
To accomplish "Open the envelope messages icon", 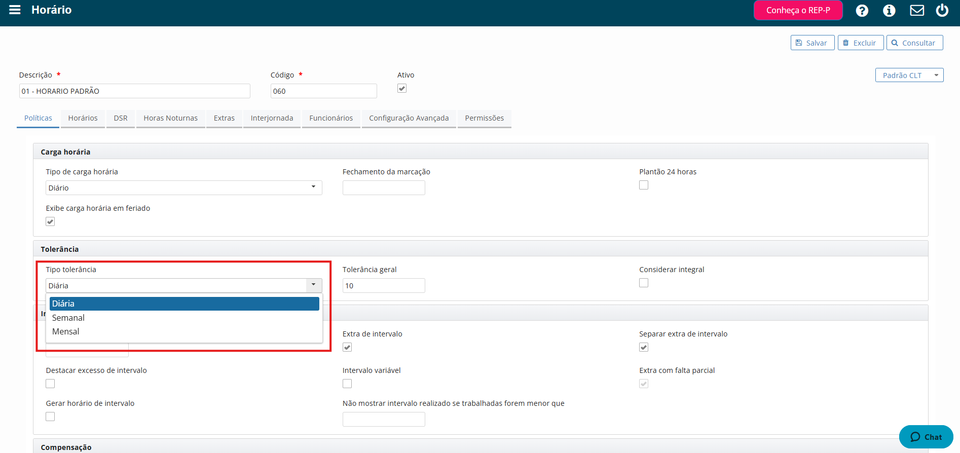I will [917, 10].
